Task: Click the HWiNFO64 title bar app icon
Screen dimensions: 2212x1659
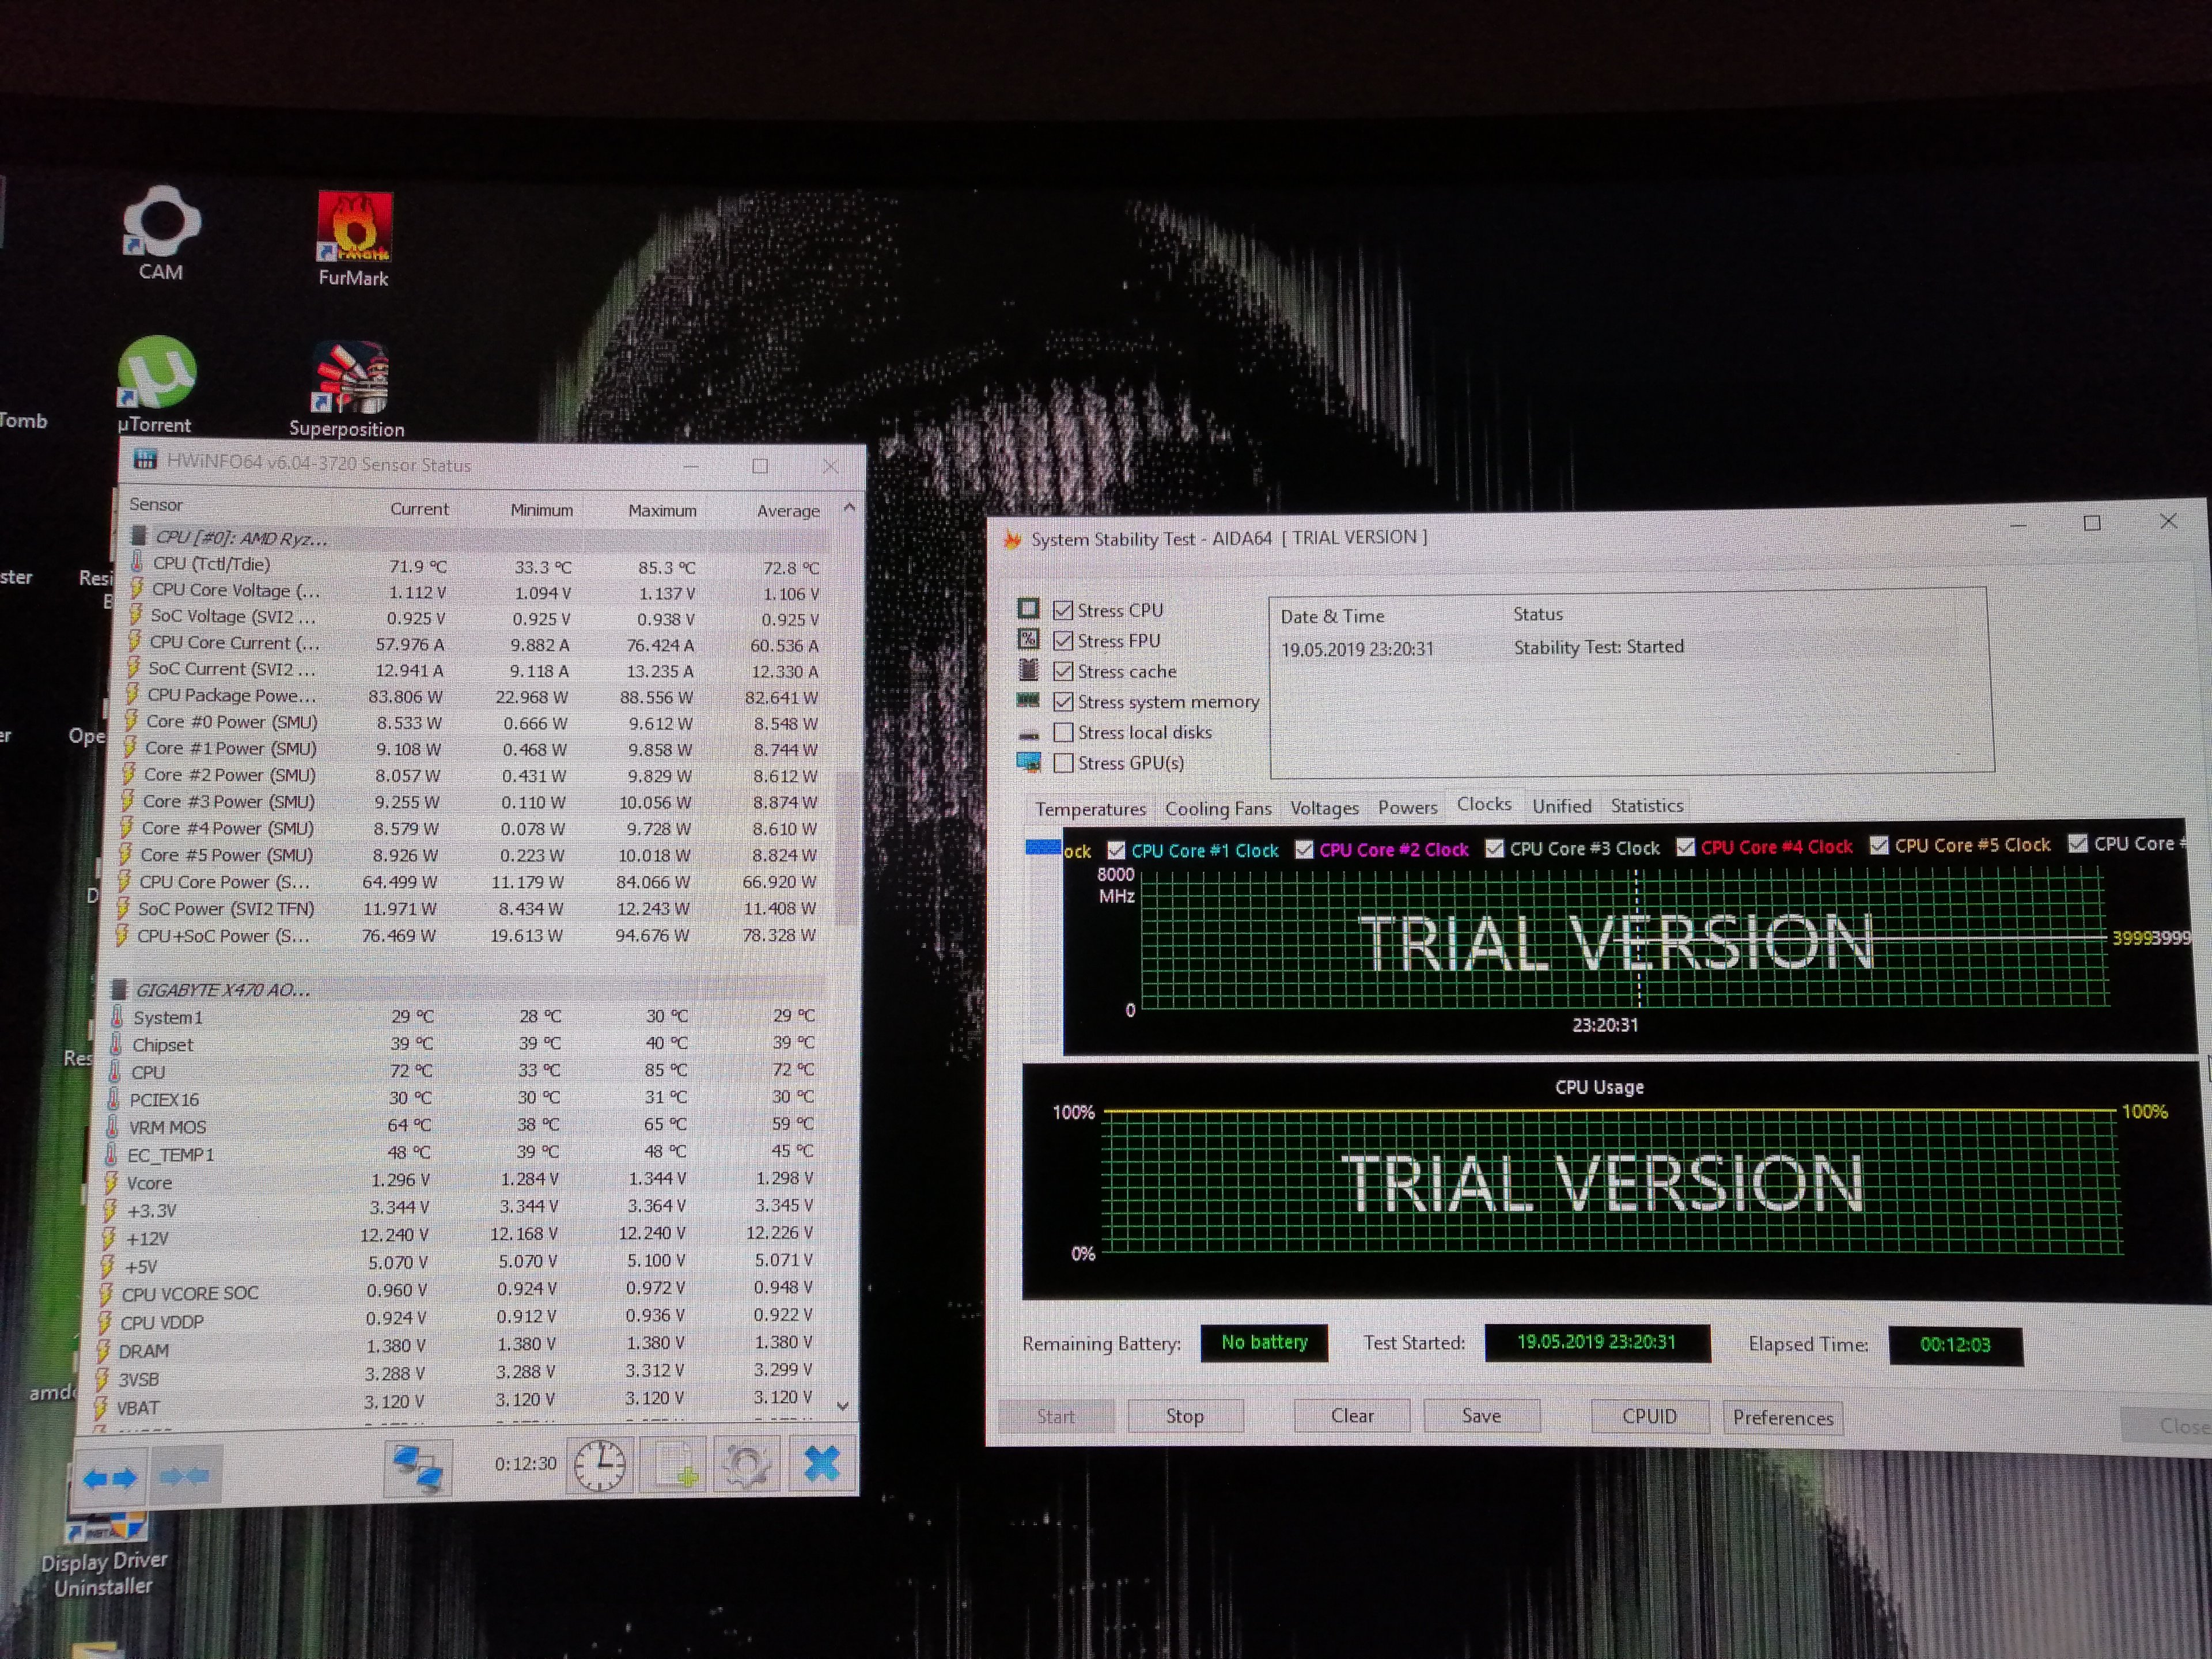Action: [x=146, y=460]
